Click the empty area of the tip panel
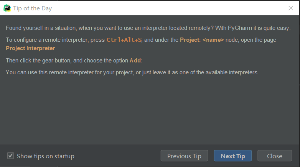The width and height of the screenshot is (300, 167). (x=150, y=111)
